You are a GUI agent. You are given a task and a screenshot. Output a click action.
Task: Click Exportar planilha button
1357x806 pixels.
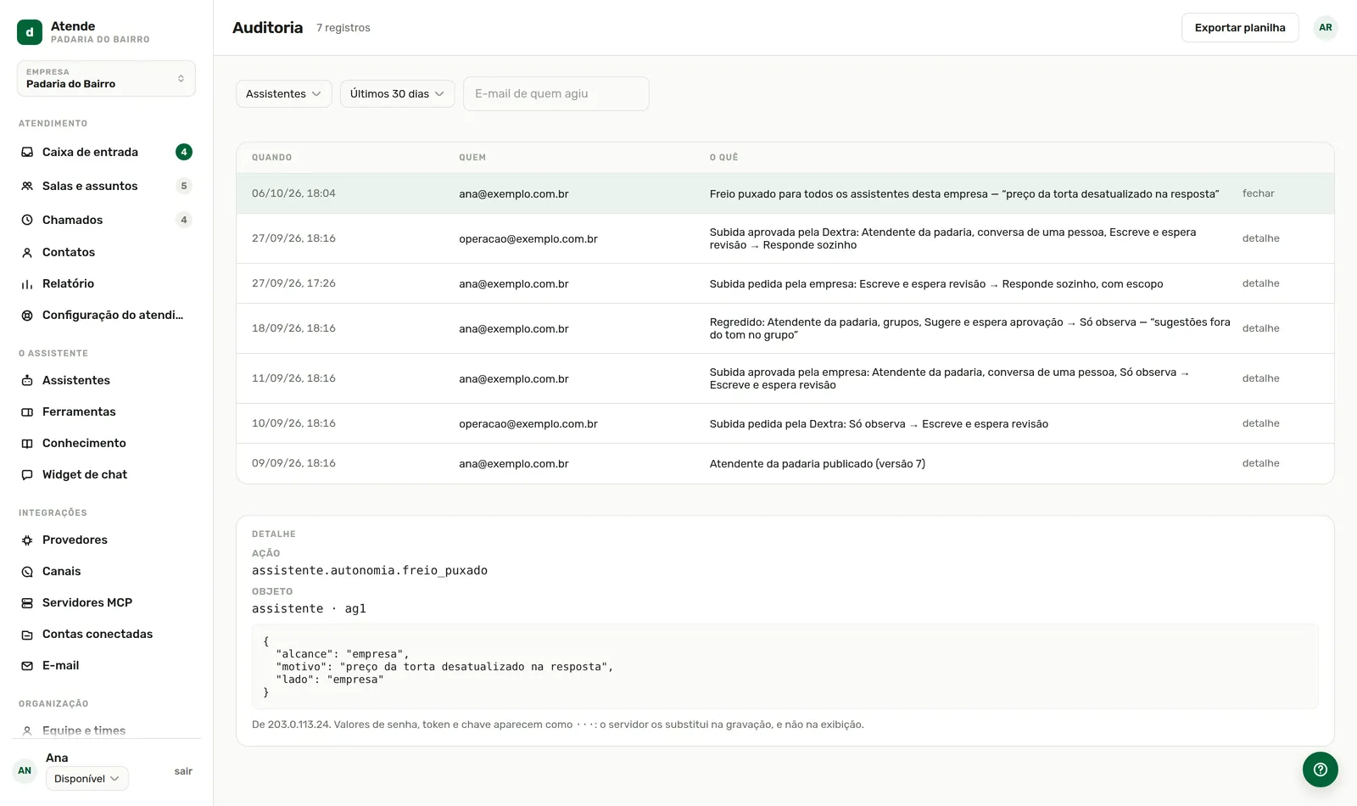pos(1240,27)
